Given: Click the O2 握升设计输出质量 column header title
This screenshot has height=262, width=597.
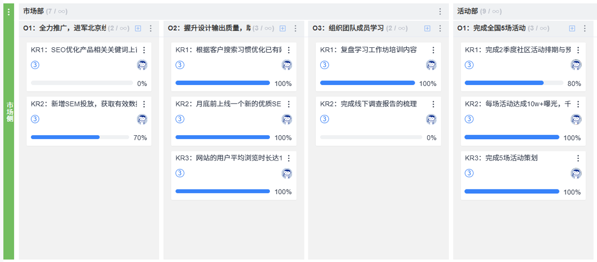Looking at the screenshot, I should (209, 29).
